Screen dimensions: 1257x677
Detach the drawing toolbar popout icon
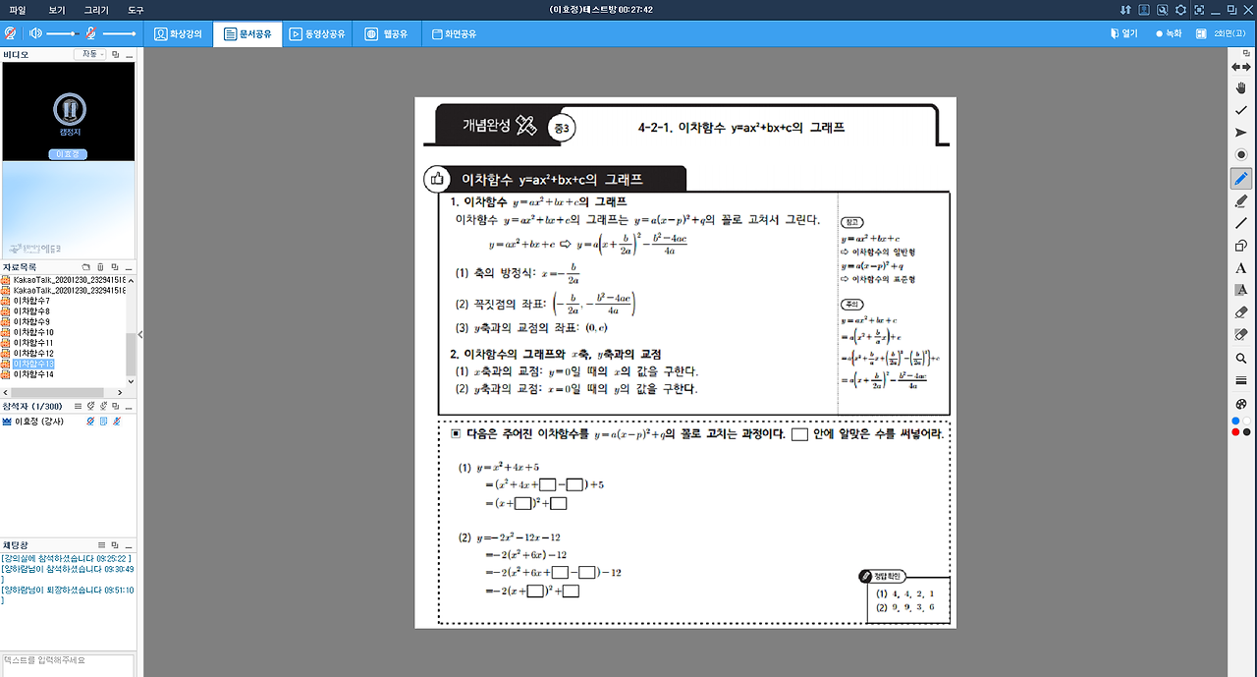(x=1245, y=53)
